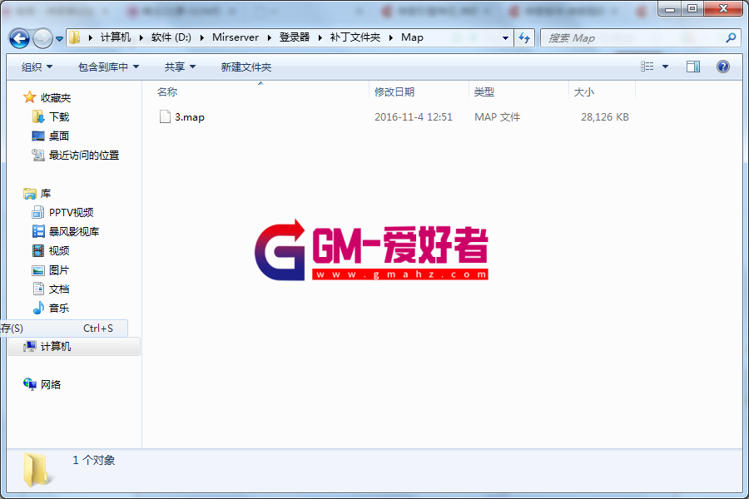This screenshot has height=499, width=749.
Task: Expand the arrow after 计算机 in breadcrumb
Action: [141, 37]
